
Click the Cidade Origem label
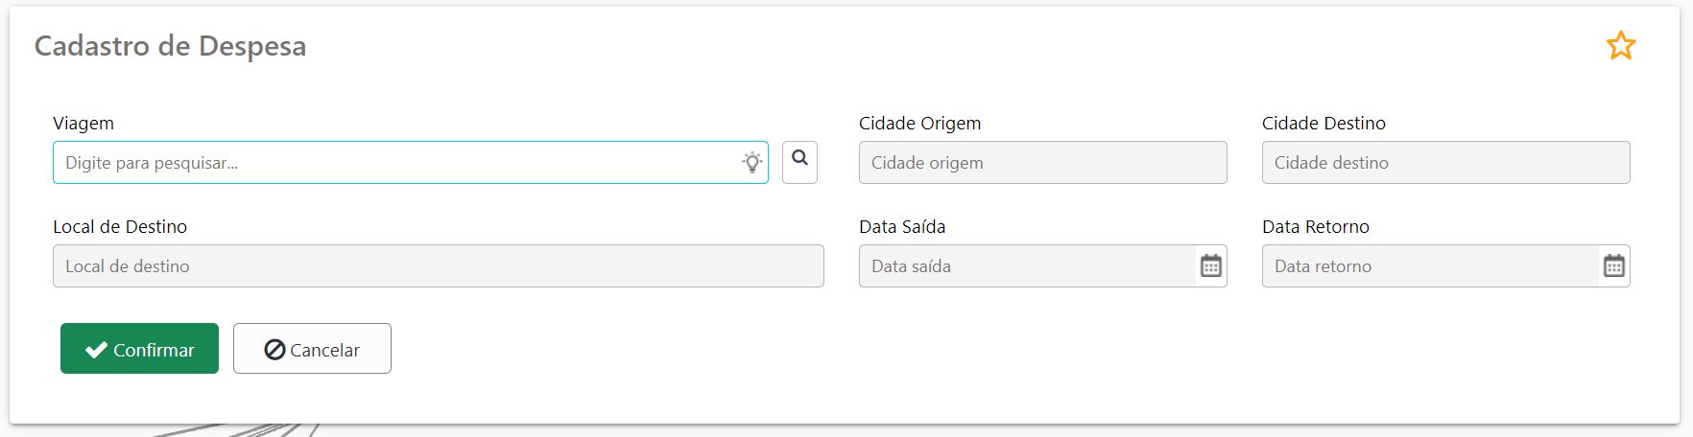pos(919,124)
